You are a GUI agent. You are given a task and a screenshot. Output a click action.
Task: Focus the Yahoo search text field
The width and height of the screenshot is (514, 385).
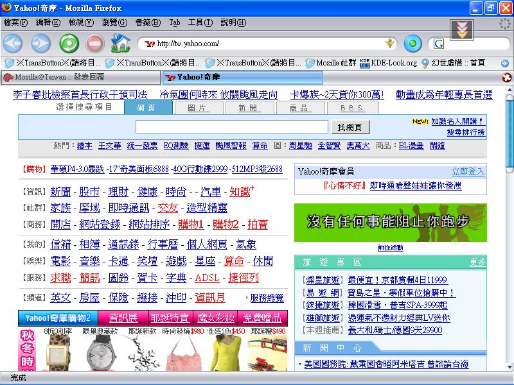coord(232,126)
